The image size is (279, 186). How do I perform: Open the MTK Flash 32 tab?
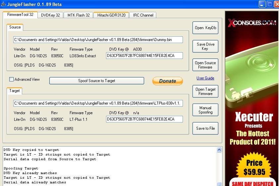tap(79, 15)
